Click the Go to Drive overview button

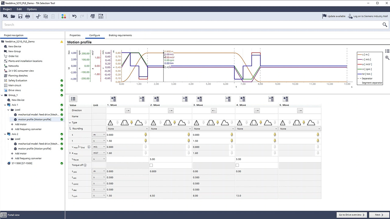coord(351,215)
